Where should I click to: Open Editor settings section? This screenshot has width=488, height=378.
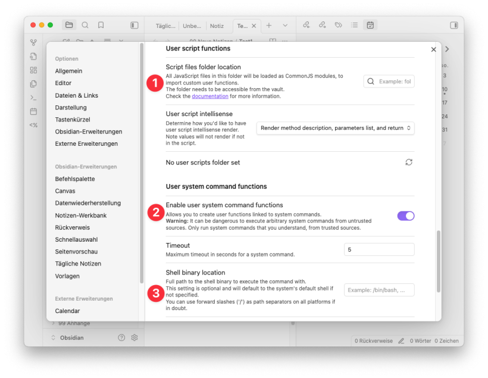tap(63, 83)
